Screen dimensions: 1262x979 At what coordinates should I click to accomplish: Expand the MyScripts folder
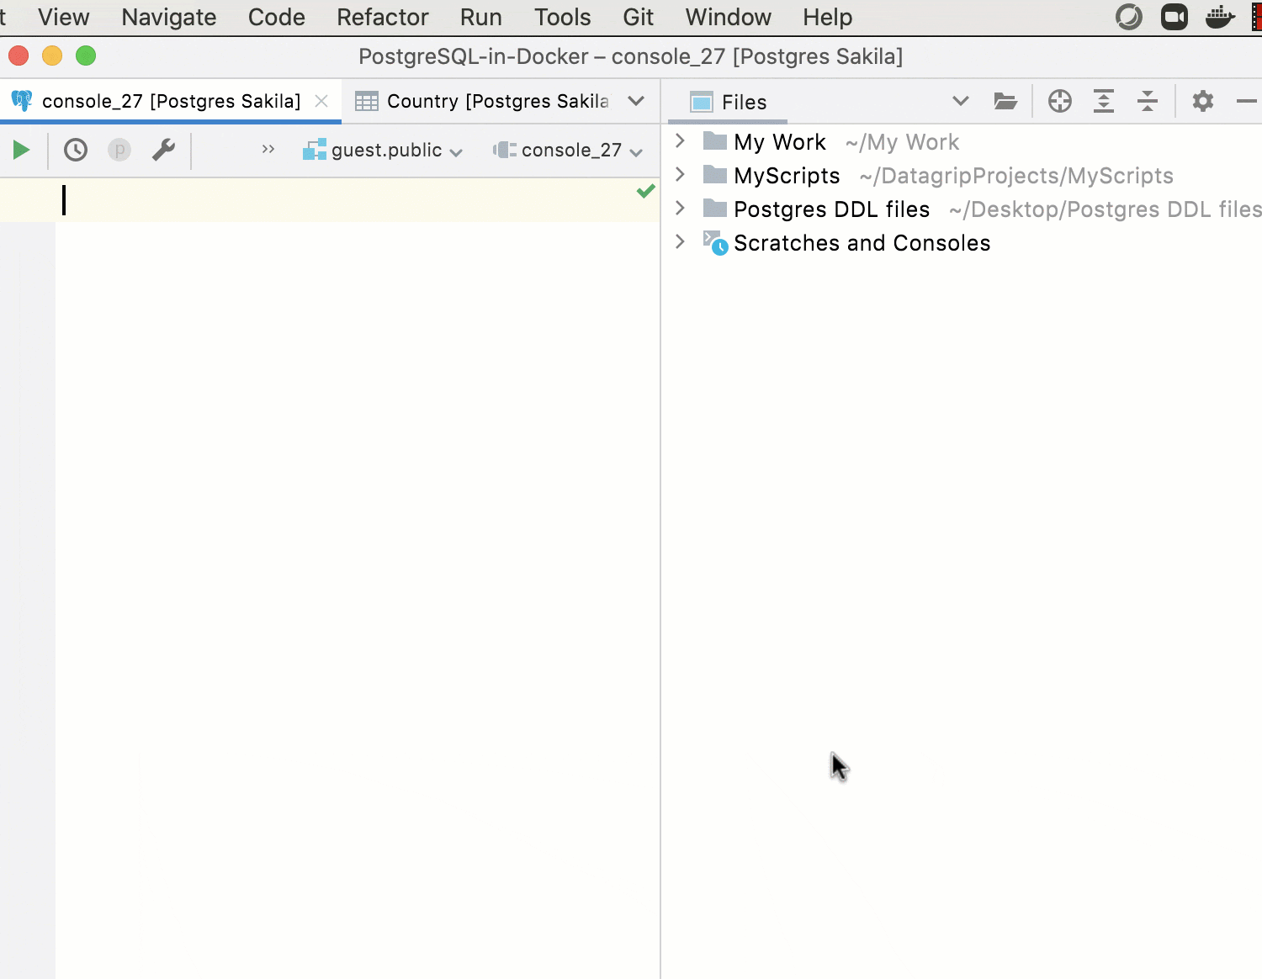[x=681, y=174]
